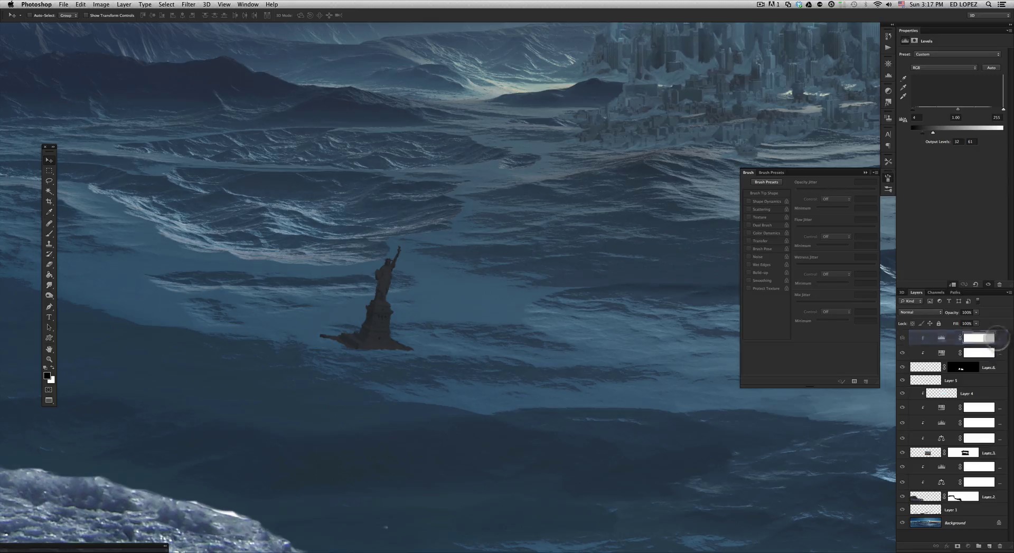Select the Brush tool
1014x553 pixels.
point(49,234)
